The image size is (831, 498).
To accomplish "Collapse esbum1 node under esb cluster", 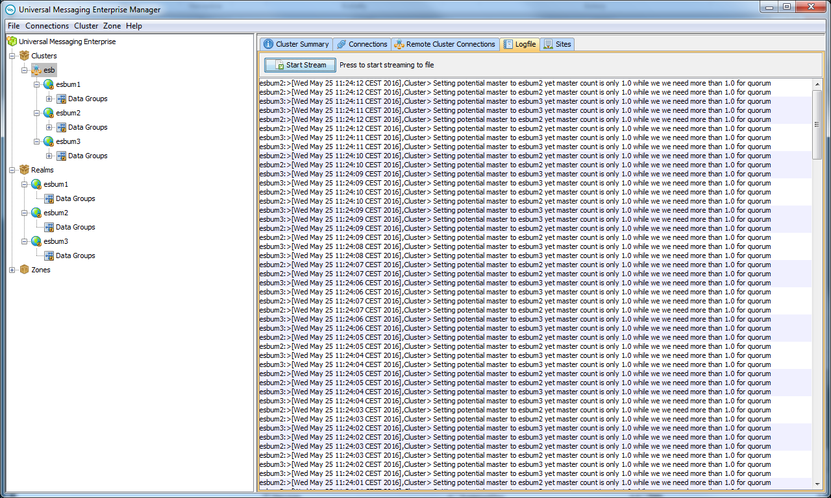I will click(37, 84).
